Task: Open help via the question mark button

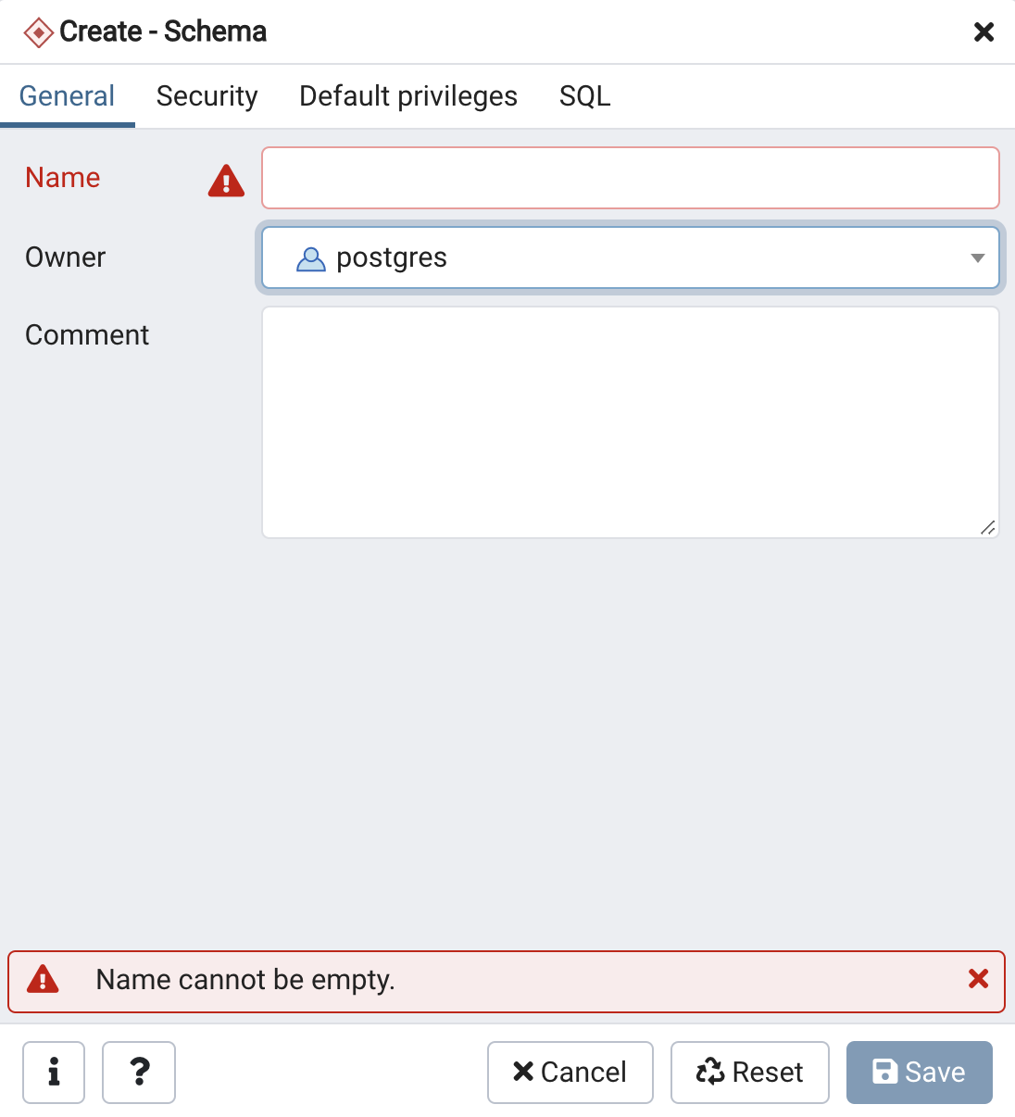Action: (x=139, y=1072)
